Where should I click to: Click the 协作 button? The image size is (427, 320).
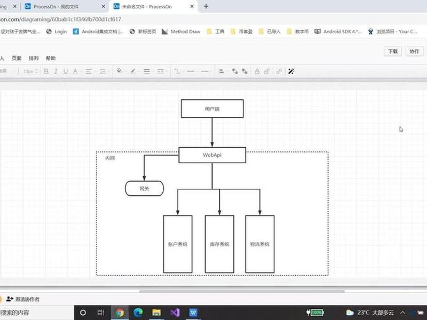coord(414,51)
